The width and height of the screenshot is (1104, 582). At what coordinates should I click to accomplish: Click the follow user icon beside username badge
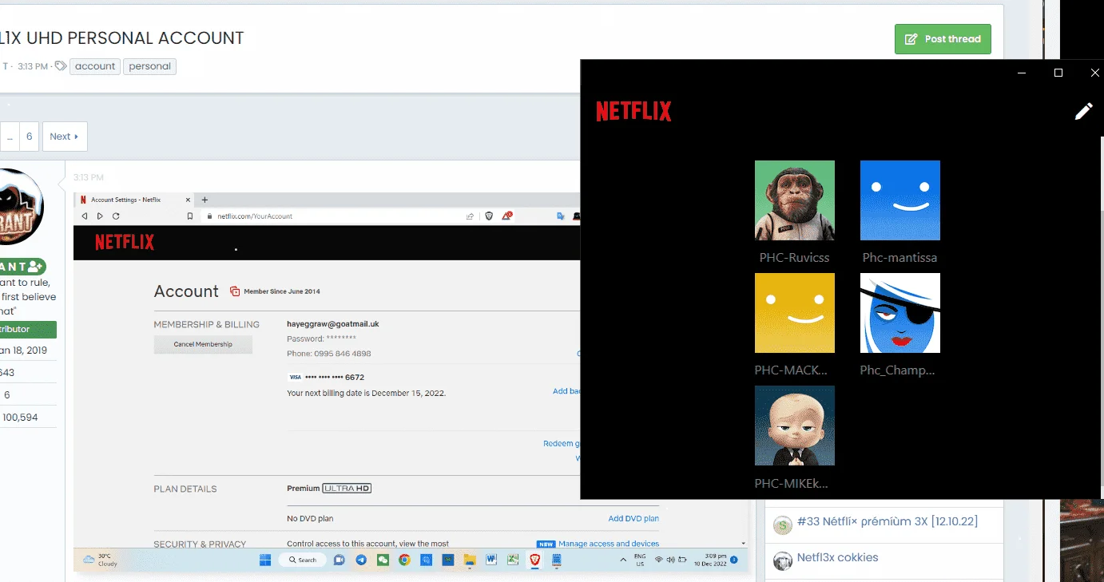click(34, 267)
